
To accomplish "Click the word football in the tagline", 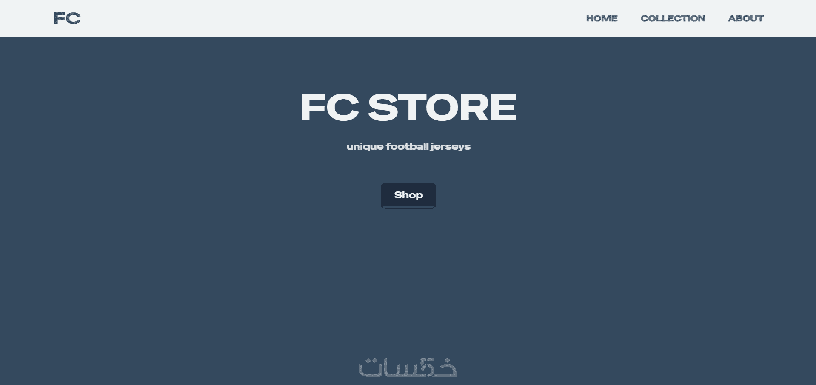I will pos(407,146).
